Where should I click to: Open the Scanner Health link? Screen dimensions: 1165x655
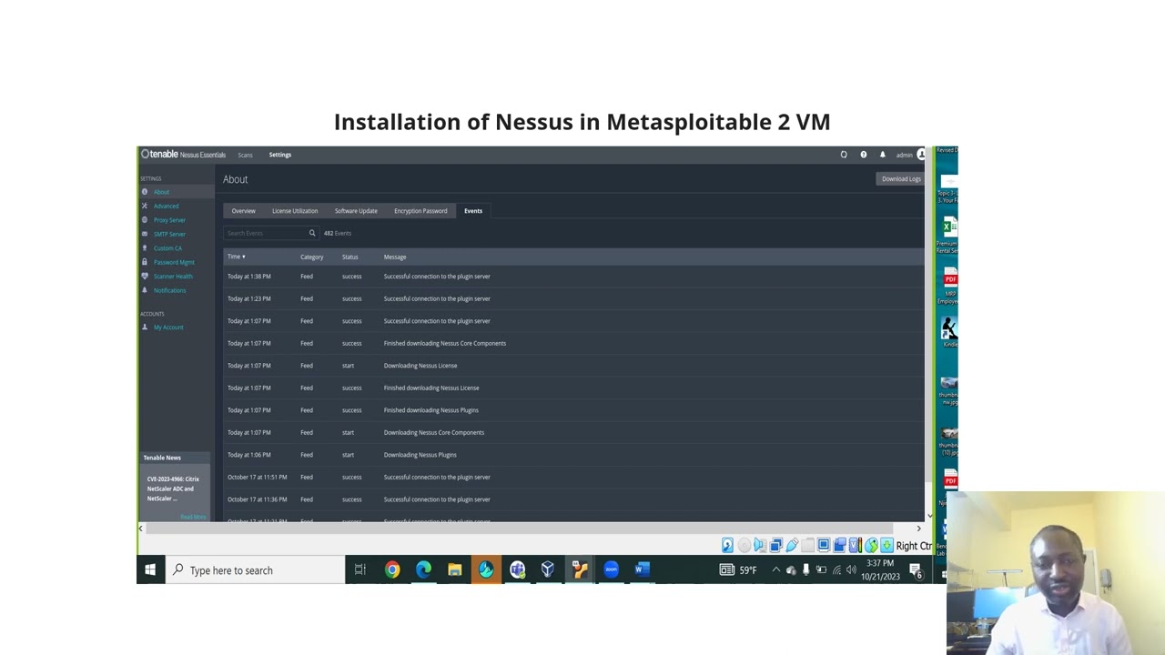click(x=173, y=277)
